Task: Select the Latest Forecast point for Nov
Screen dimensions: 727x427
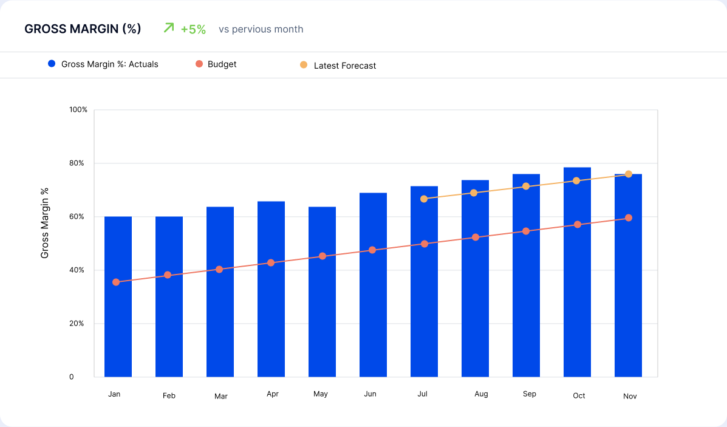Action: (630, 174)
